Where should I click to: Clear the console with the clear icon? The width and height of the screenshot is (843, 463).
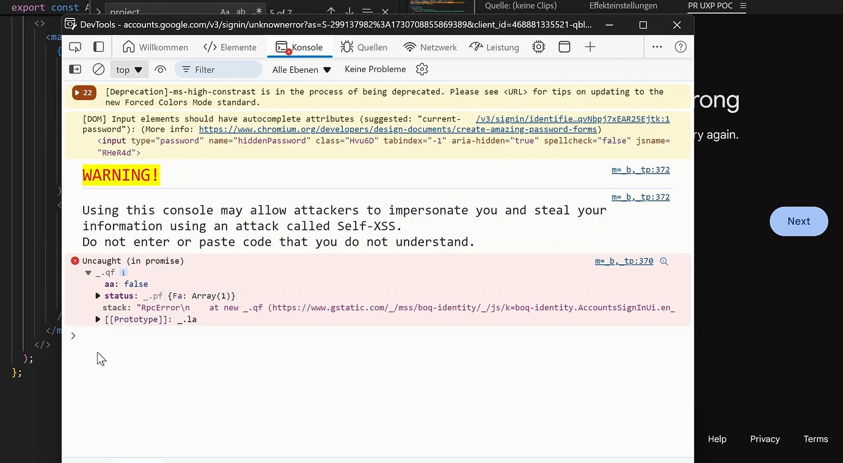tap(98, 69)
